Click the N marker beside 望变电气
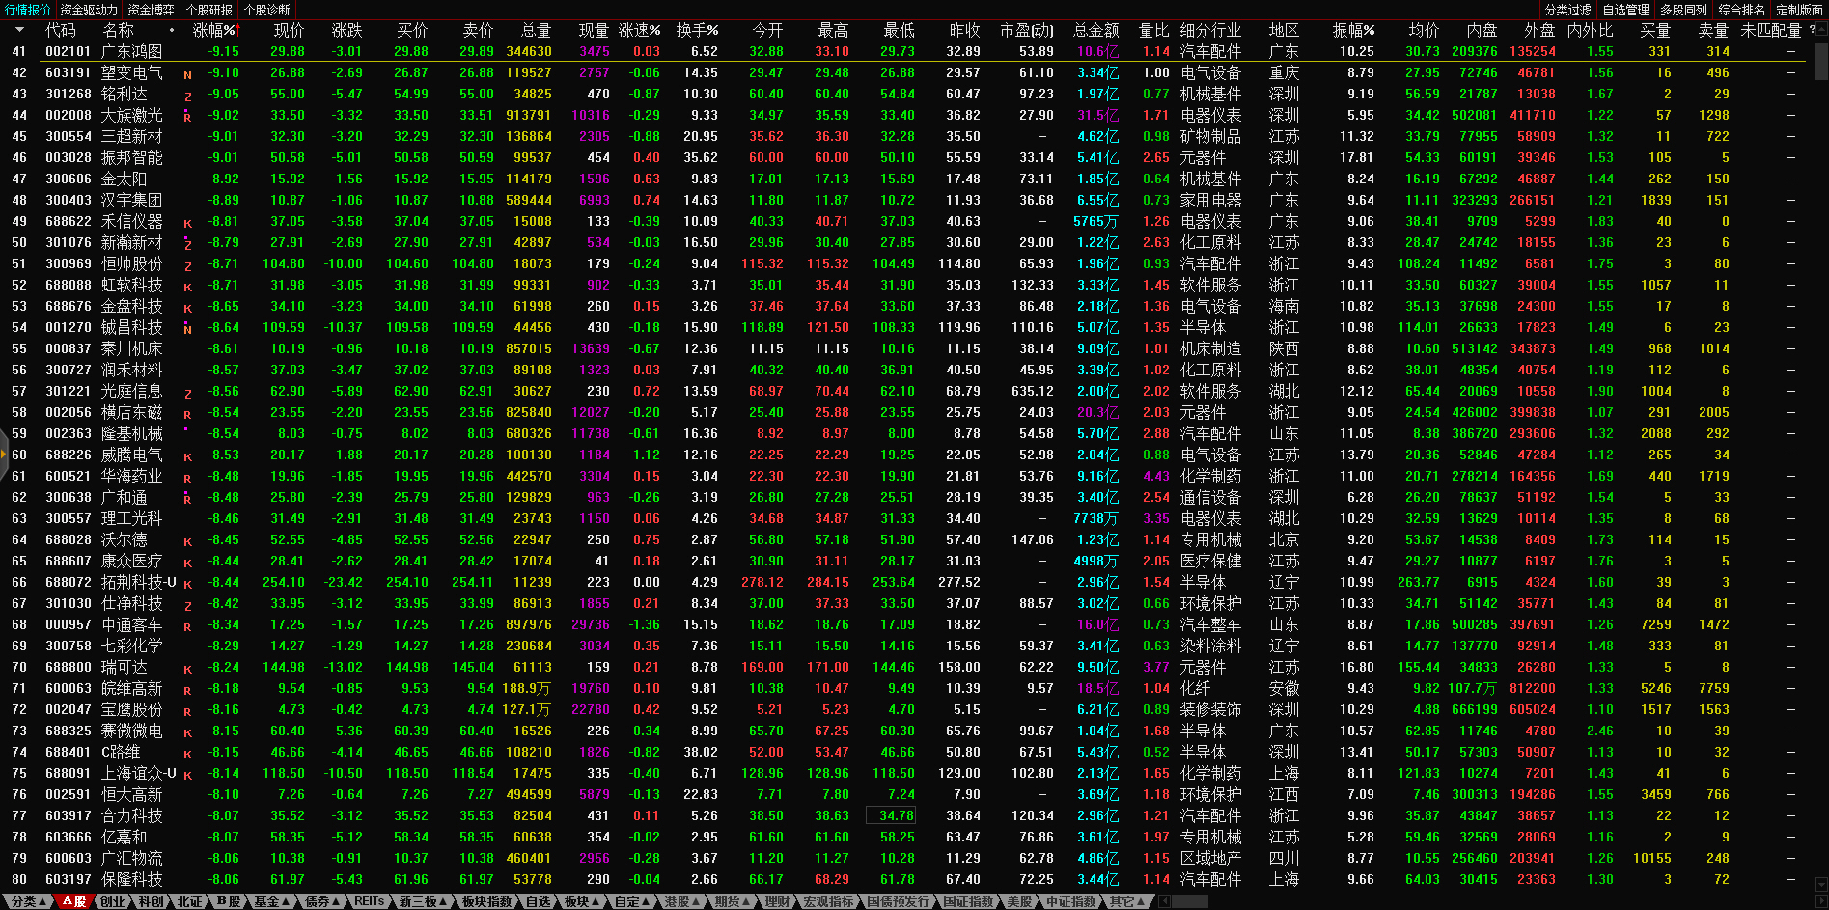The image size is (1829, 910). [187, 74]
